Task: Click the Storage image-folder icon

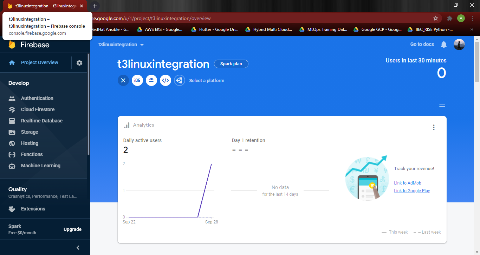Action: [x=12, y=132]
